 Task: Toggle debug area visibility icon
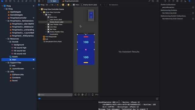[157, 98]
